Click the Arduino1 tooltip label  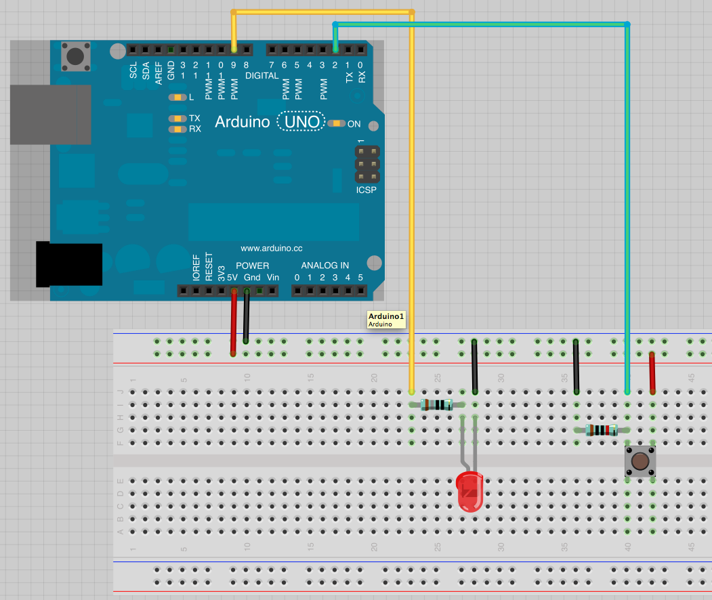tap(385, 319)
